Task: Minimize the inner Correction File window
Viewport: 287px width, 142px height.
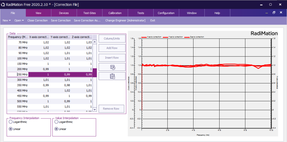Action: tap(267, 13)
